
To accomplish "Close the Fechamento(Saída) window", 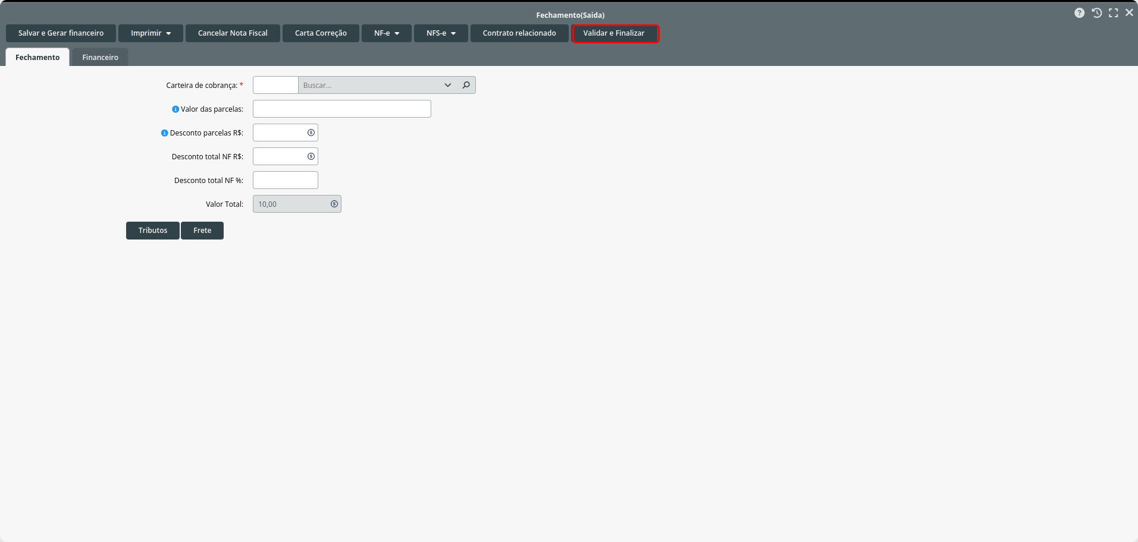I will tap(1129, 12).
